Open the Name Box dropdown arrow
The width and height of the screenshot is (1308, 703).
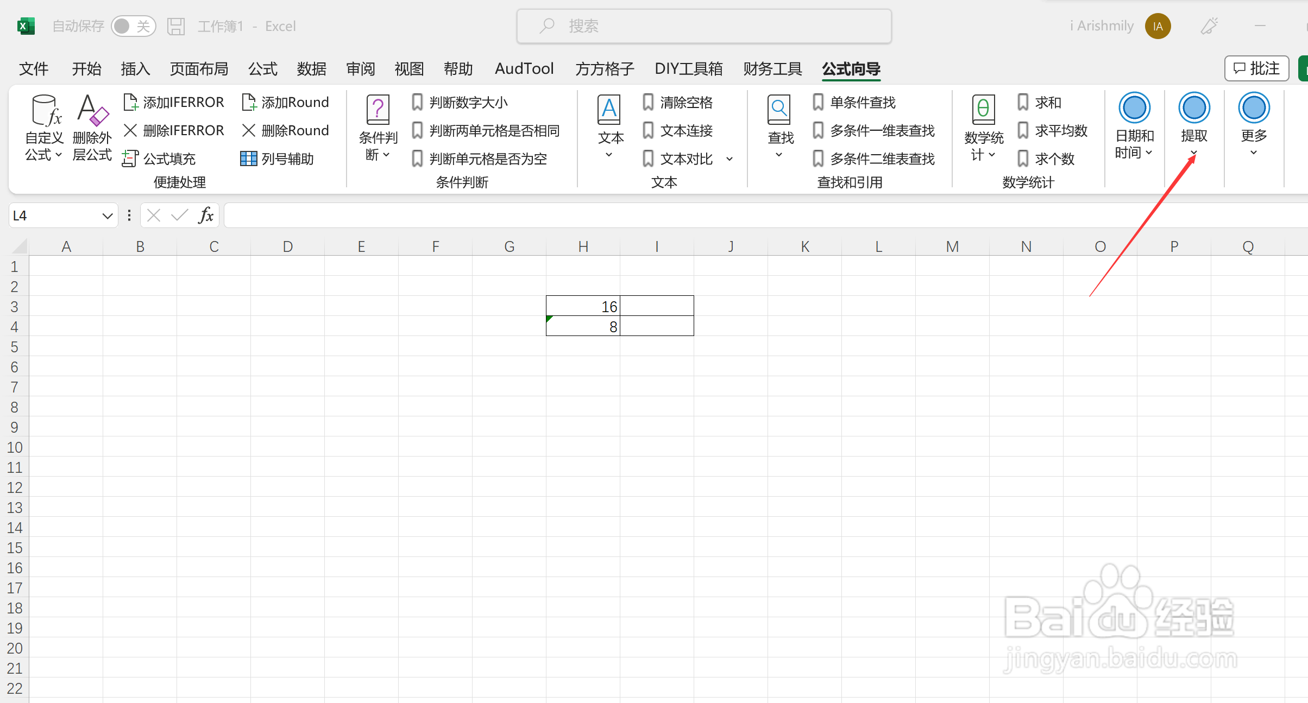107,216
